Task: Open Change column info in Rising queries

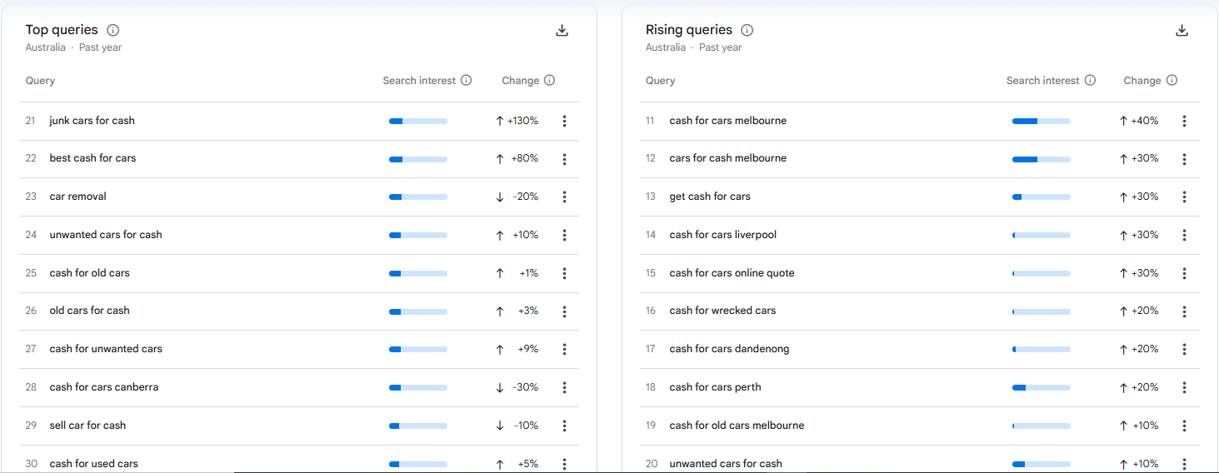Action: [x=1172, y=81]
